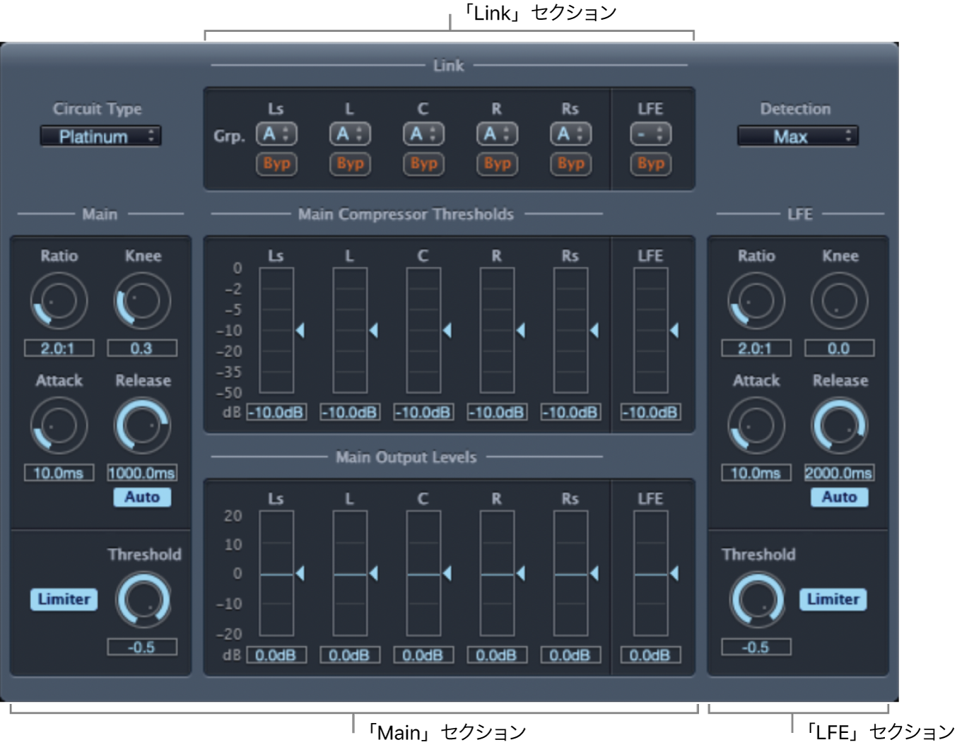Click the L channel output level arrow marker
Viewport: 974px width, 752px height.
pos(372,574)
